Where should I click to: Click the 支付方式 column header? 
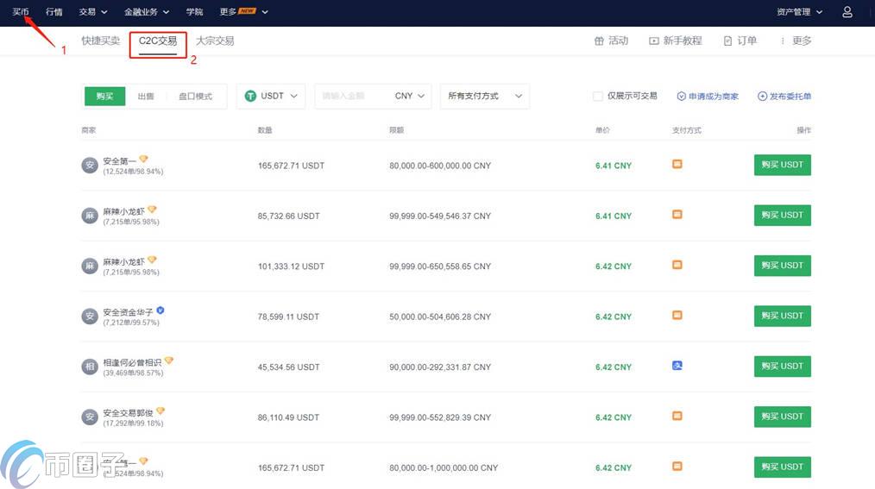tap(686, 130)
